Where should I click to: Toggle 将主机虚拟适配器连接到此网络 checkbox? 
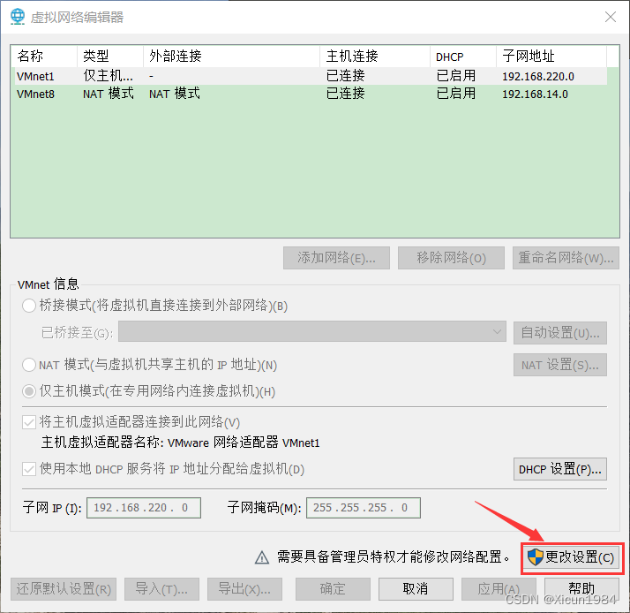29,422
